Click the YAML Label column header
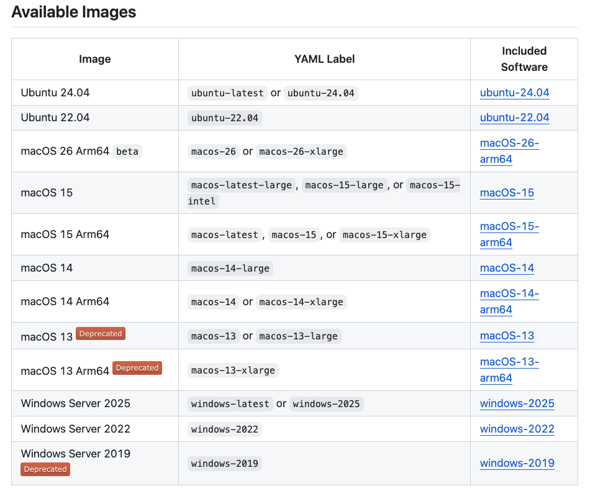The height and width of the screenshot is (496, 590). pos(324,59)
